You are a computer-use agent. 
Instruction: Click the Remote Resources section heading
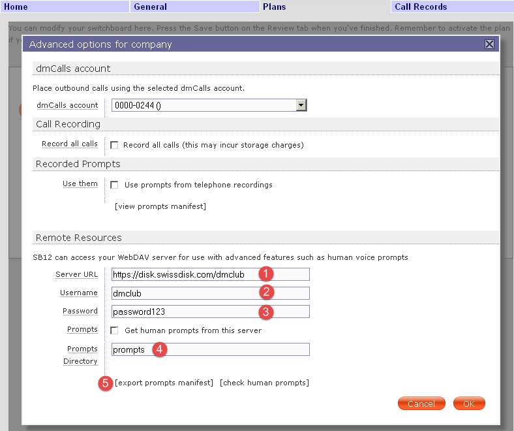coord(79,238)
